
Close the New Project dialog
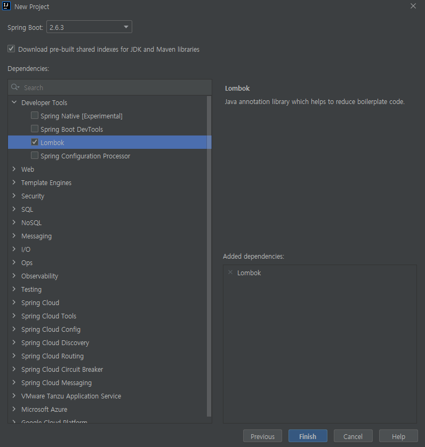413,6
